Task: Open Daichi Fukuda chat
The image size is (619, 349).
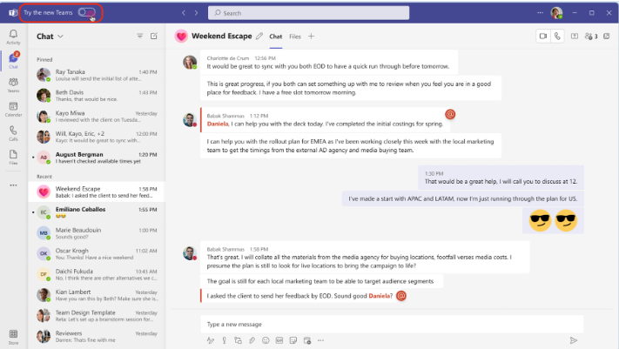Action: point(97,274)
